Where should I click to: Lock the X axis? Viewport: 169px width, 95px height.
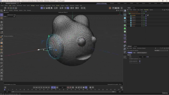(8, 8)
